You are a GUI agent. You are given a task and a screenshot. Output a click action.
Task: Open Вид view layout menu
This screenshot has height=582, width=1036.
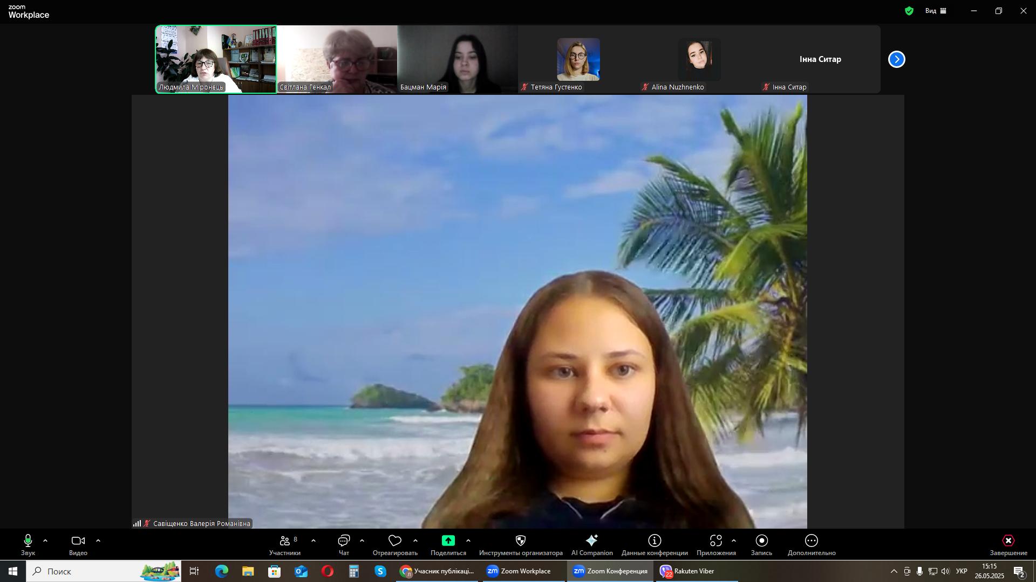click(x=936, y=11)
